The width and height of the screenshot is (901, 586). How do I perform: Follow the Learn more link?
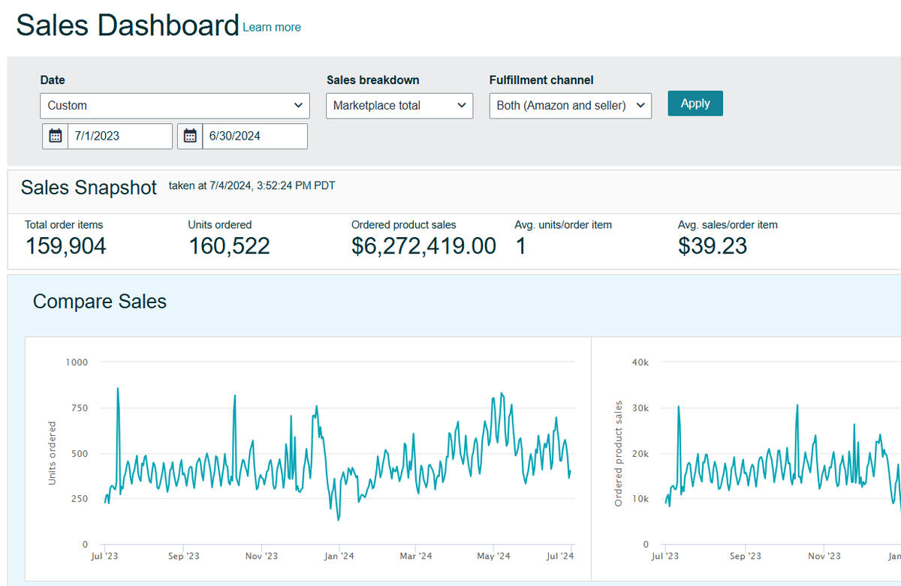click(272, 27)
